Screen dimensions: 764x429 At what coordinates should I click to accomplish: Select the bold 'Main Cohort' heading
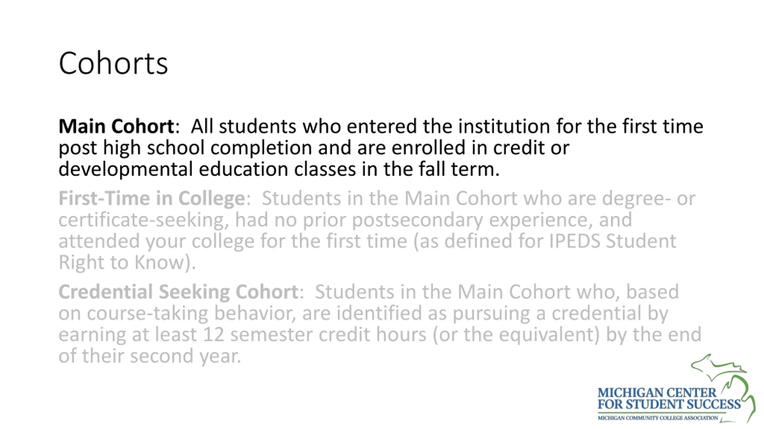tap(116, 126)
